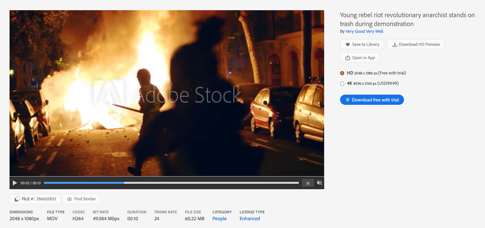Image resolution: width=485 pixels, height=228 pixels.
Task: Open author Very Good Very Well
Action: (x=364, y=31)
